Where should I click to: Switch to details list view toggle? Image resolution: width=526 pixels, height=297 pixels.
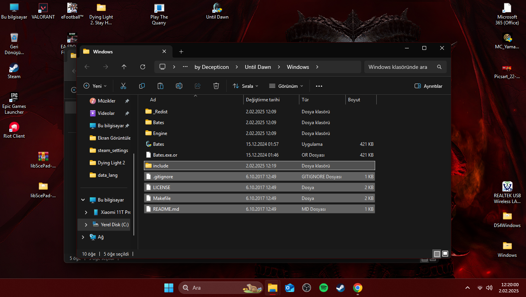(x=437, y=254)
